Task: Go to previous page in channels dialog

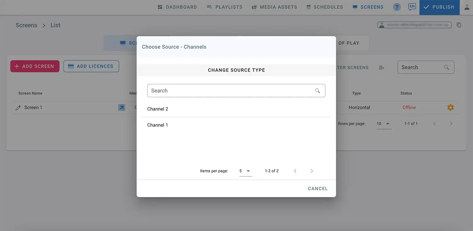Action: [x=295, y=171]
